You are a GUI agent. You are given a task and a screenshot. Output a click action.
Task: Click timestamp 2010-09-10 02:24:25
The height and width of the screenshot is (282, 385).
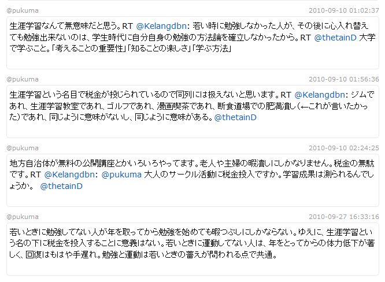[344, 148]
